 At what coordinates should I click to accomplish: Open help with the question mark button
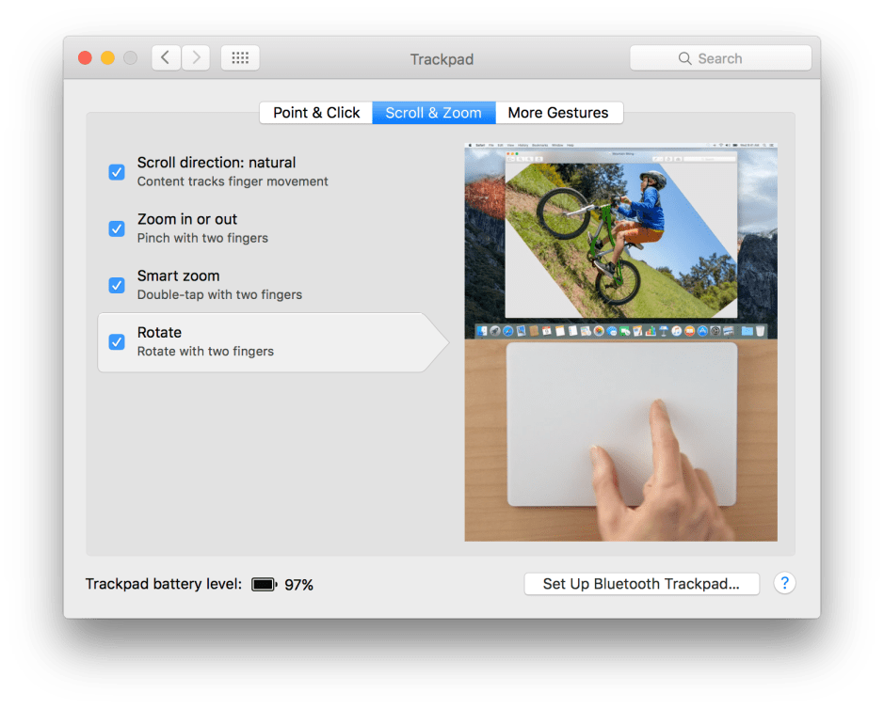coord(784,583)
